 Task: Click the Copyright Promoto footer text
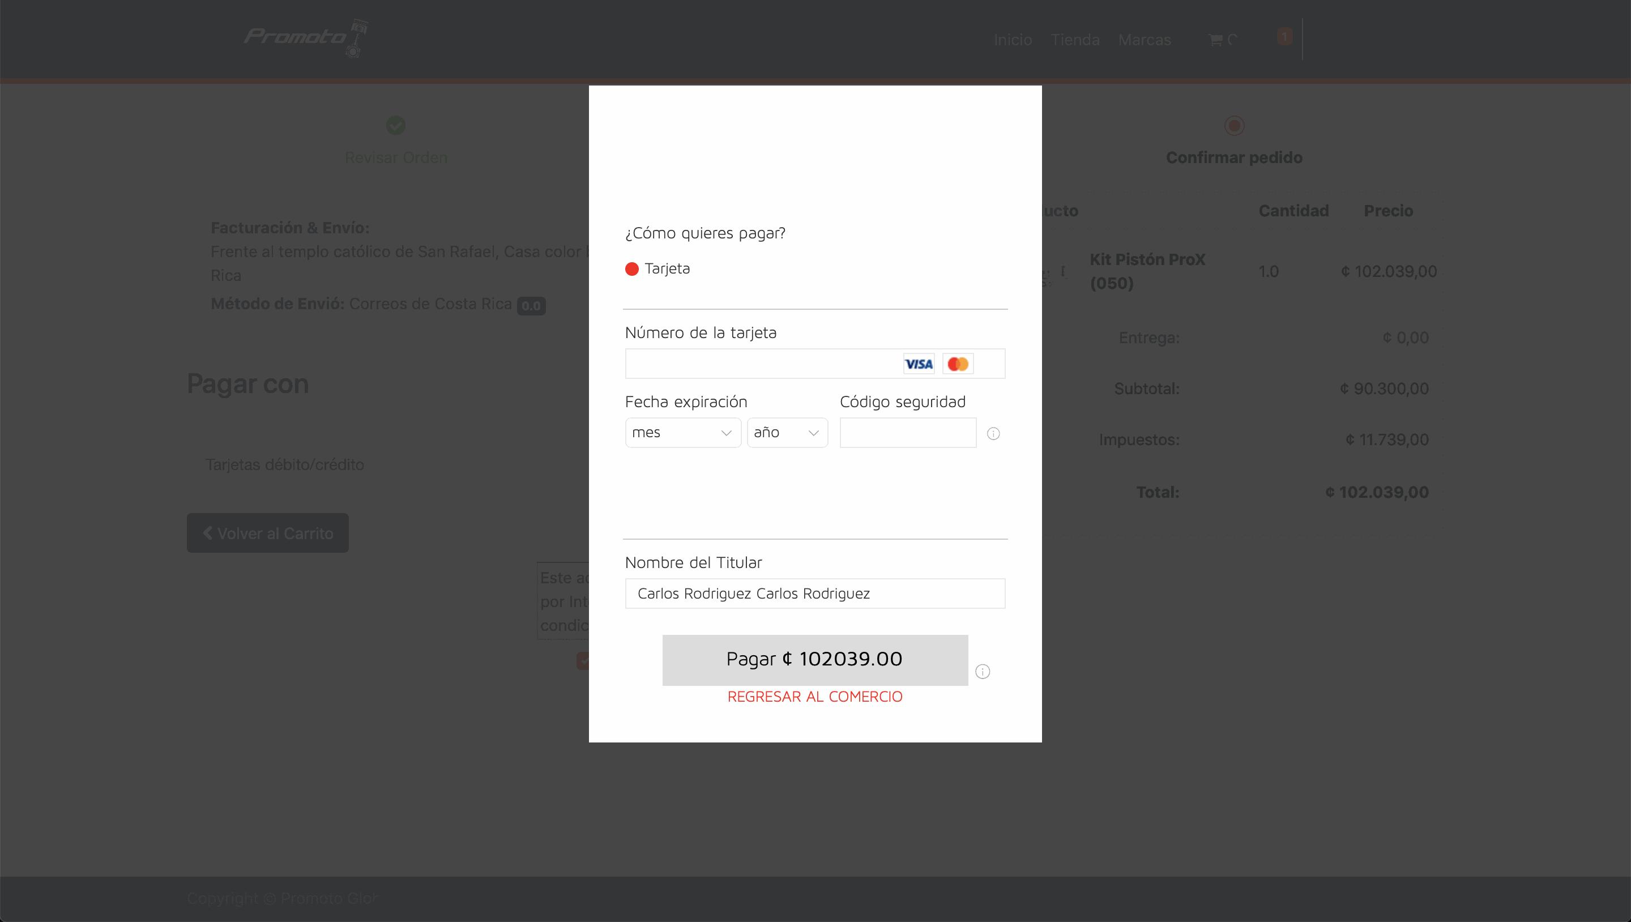click(282, 899)
